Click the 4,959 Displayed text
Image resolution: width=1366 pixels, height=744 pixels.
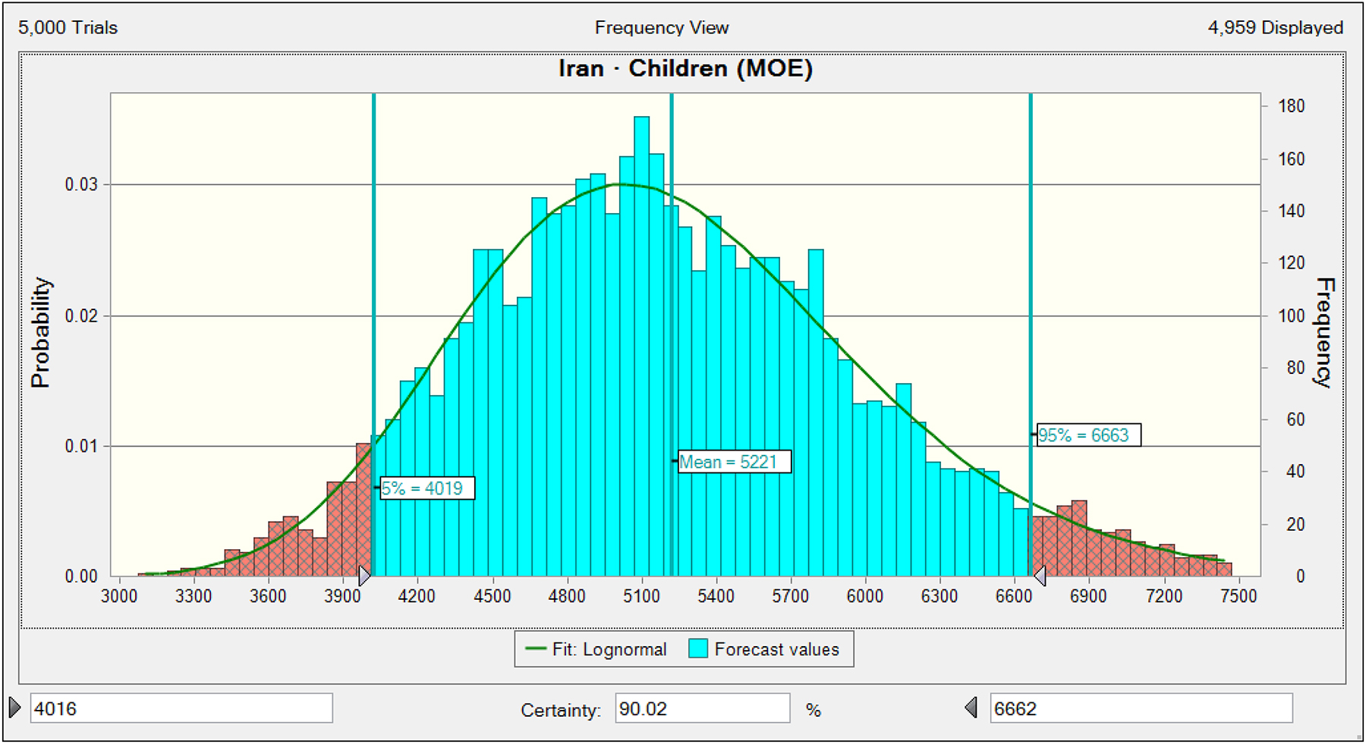(1274, 28)
